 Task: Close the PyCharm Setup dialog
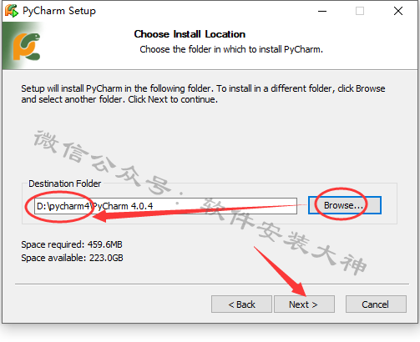398,11
